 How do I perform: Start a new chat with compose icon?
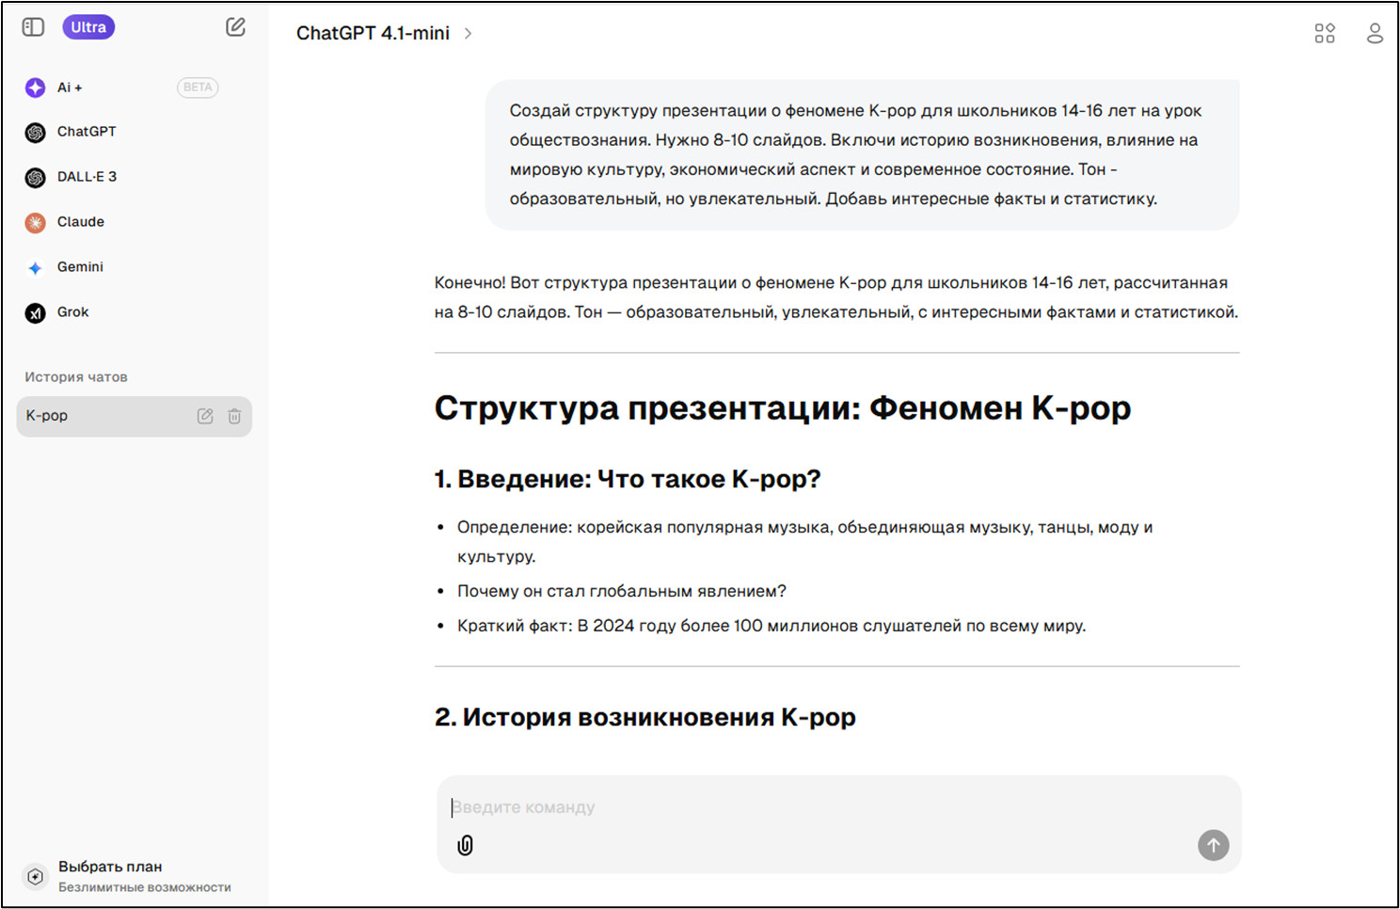(235, 27)
